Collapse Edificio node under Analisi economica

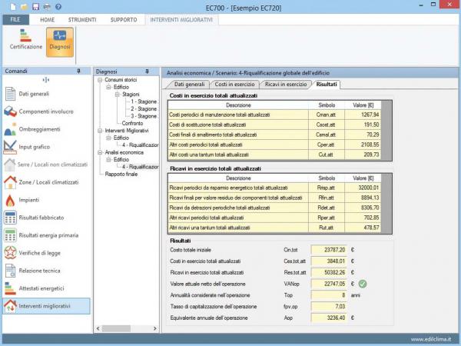point(108,159)
